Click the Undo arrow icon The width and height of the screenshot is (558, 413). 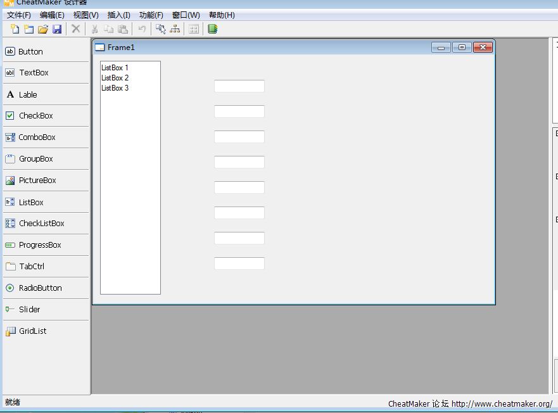142,29
